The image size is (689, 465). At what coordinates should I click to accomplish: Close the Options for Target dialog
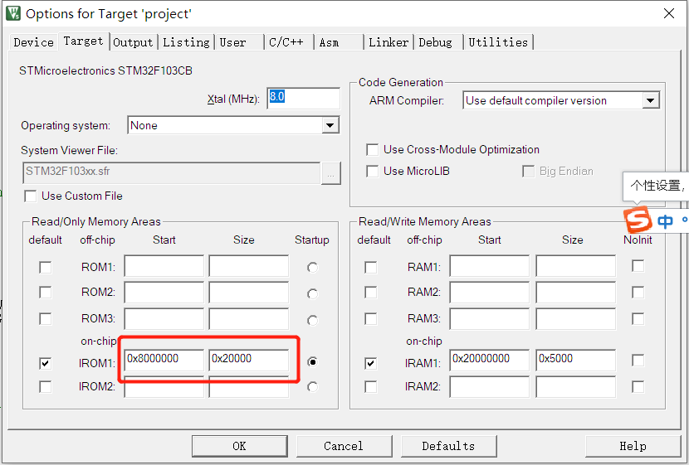(669, 13)
